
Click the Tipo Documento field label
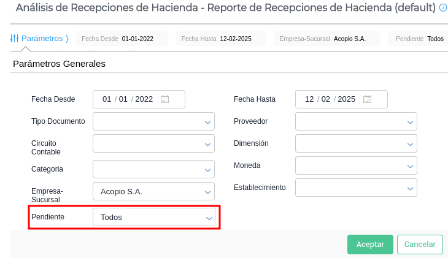(x=58, y=121)
